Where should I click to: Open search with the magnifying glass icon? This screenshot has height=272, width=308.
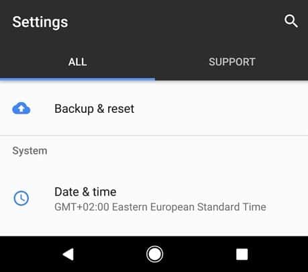pos(291,21)
